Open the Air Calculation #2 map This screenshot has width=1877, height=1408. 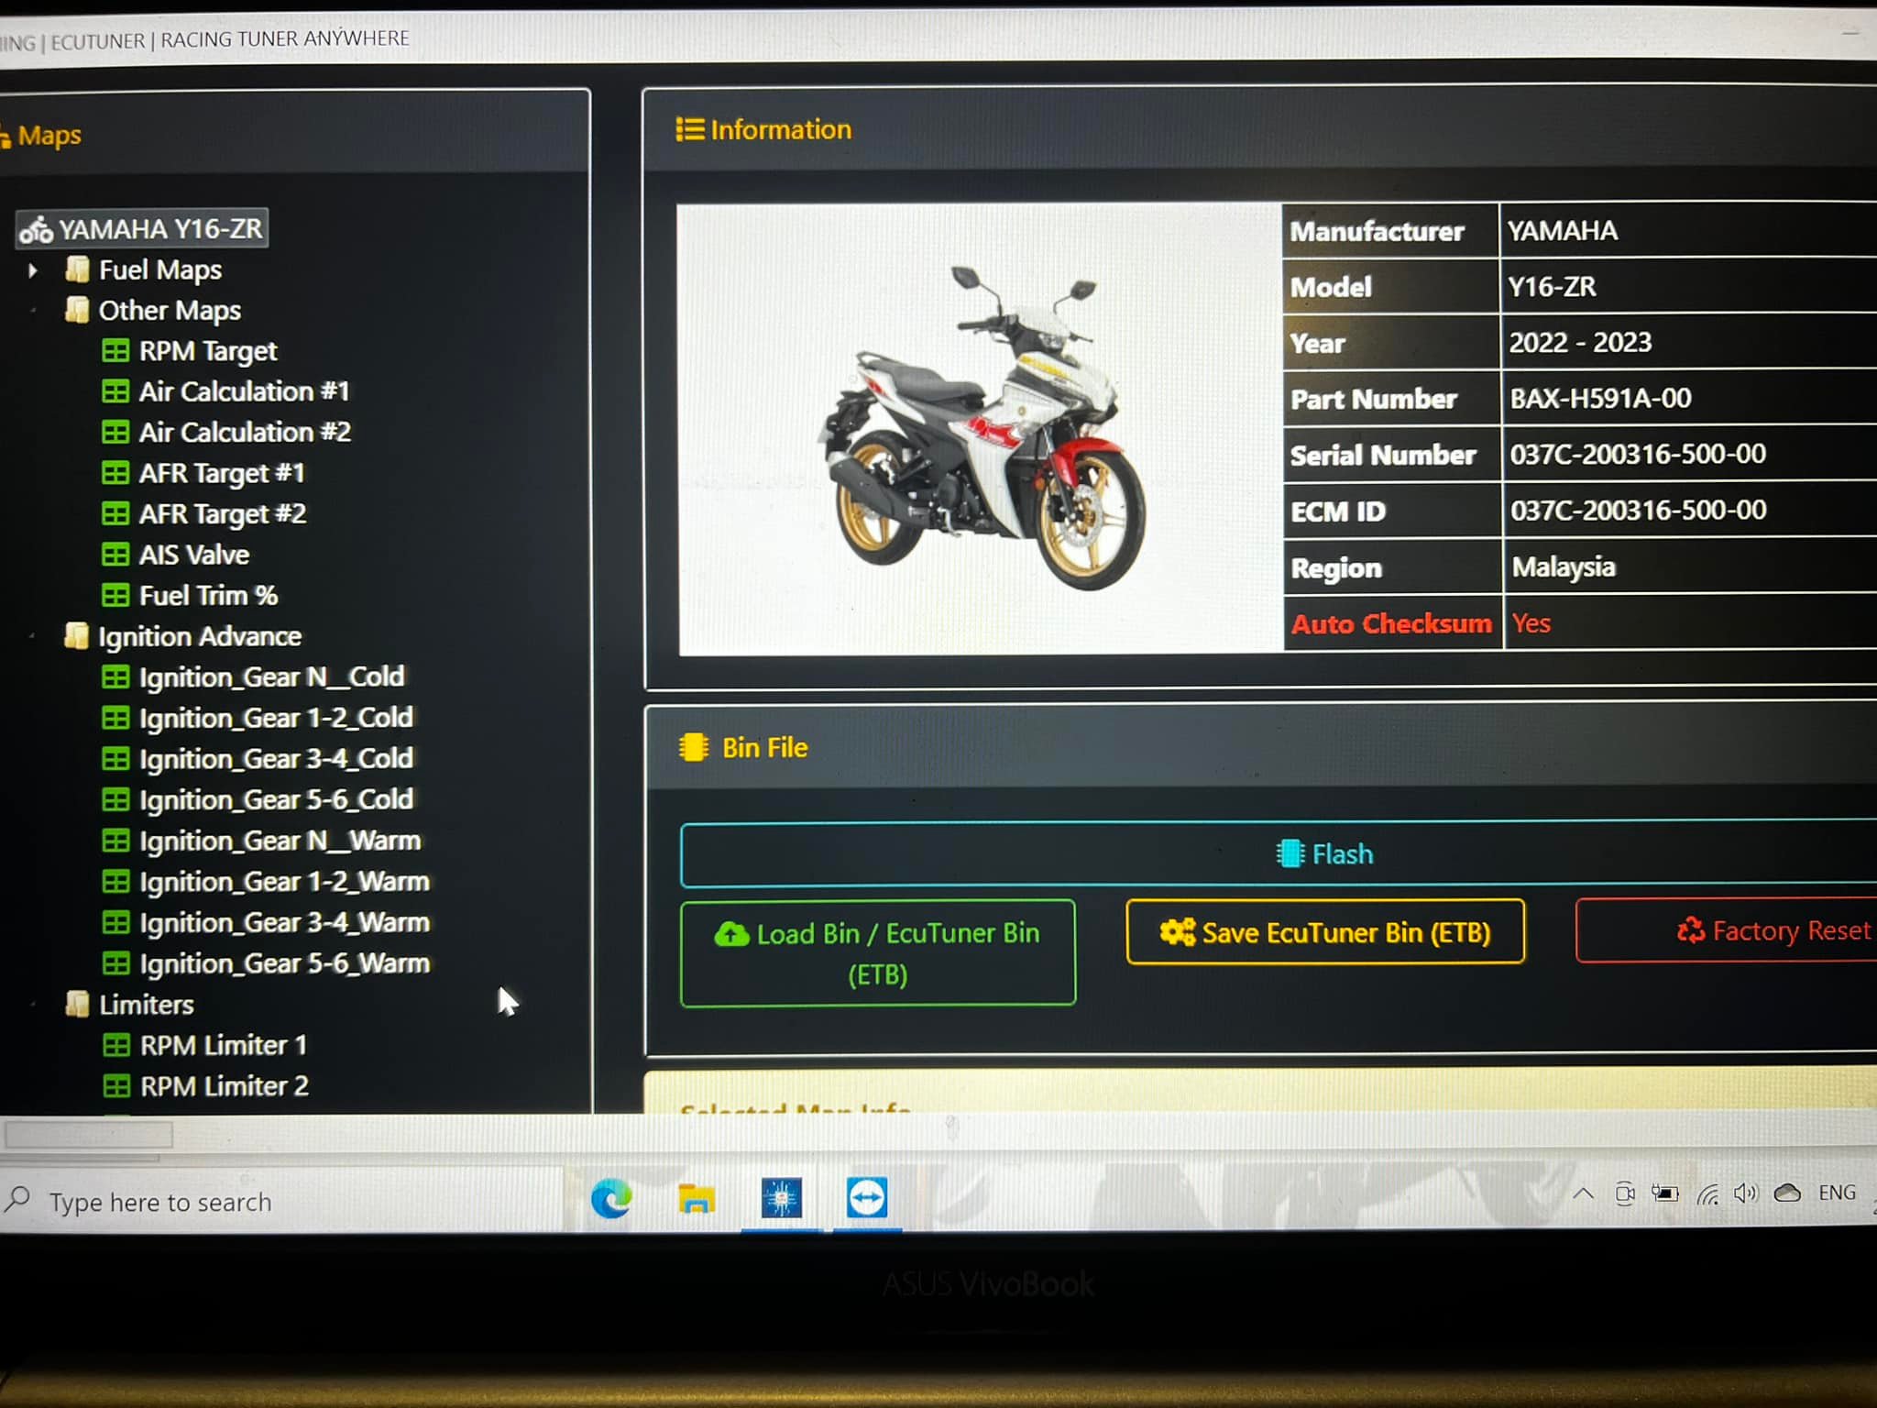click(x=246, y=432)
